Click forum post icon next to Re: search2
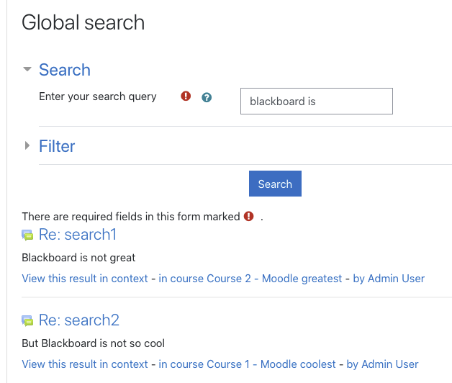 click(27, 320)
